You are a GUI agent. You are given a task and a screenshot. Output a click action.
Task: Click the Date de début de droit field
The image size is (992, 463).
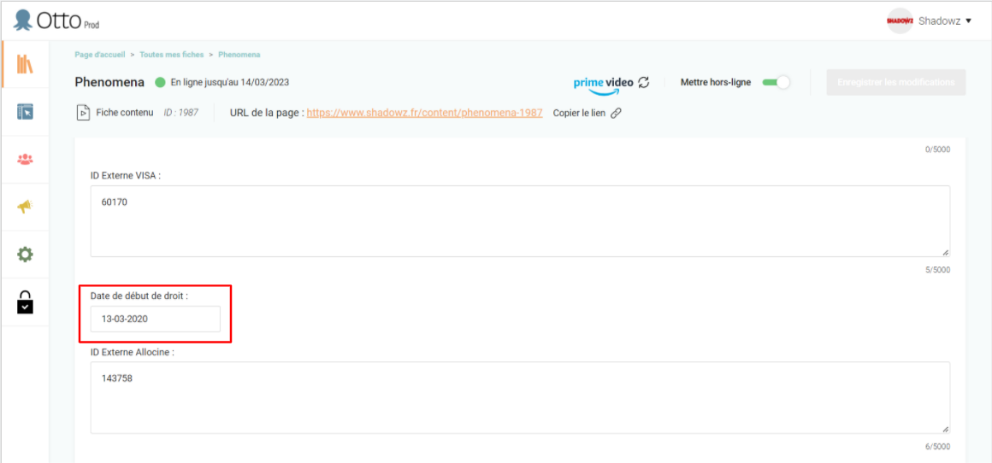(155, 319)
